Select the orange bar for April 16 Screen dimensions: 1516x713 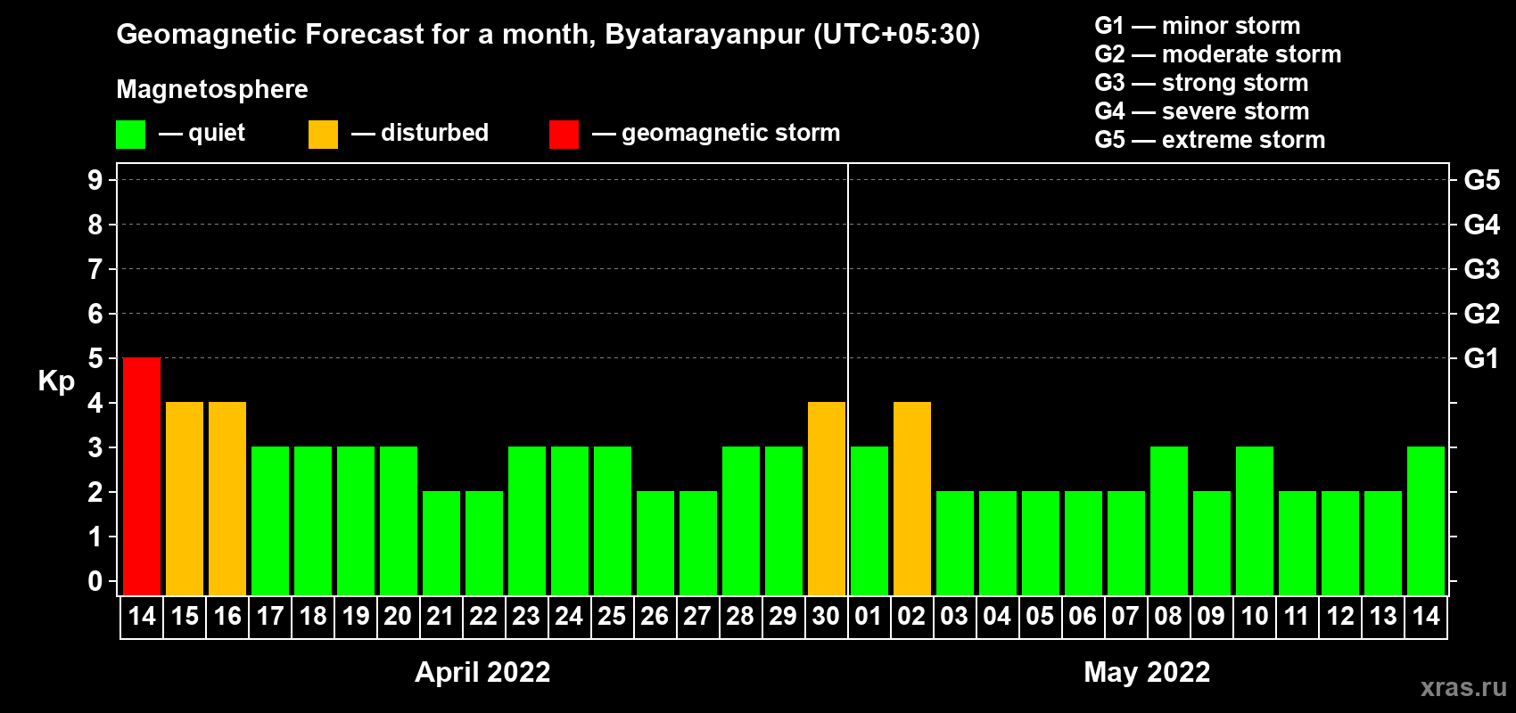coord(227,498)
